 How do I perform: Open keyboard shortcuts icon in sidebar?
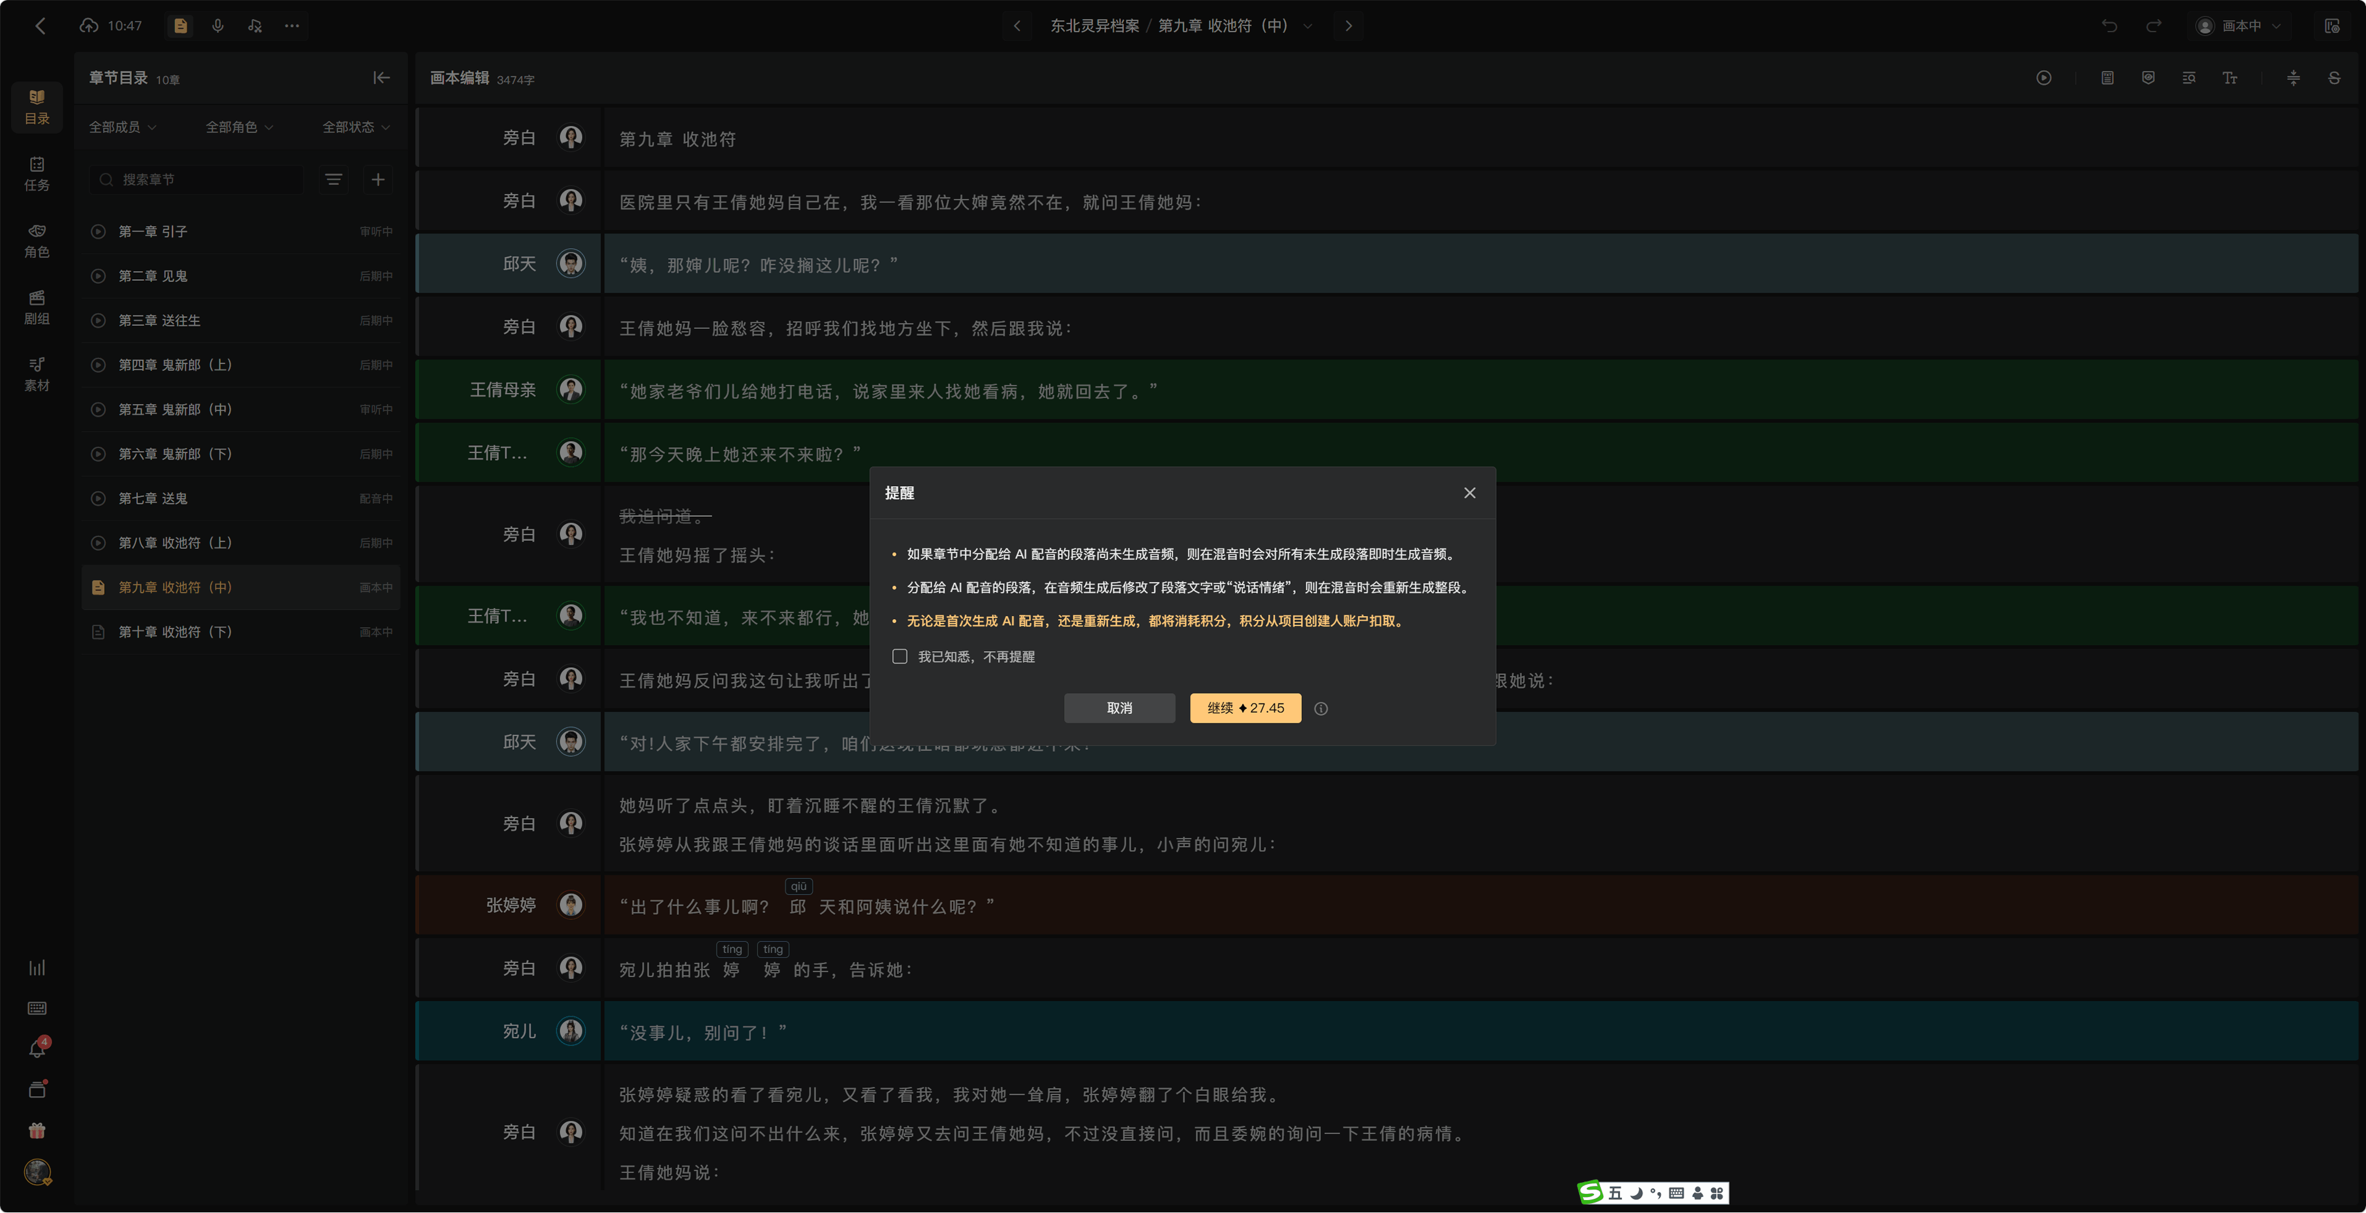[37, 1008]
